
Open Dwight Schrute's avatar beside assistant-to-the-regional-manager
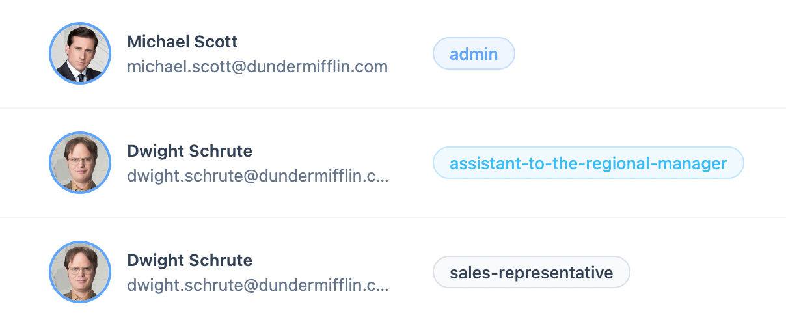(x=75, y=163)
